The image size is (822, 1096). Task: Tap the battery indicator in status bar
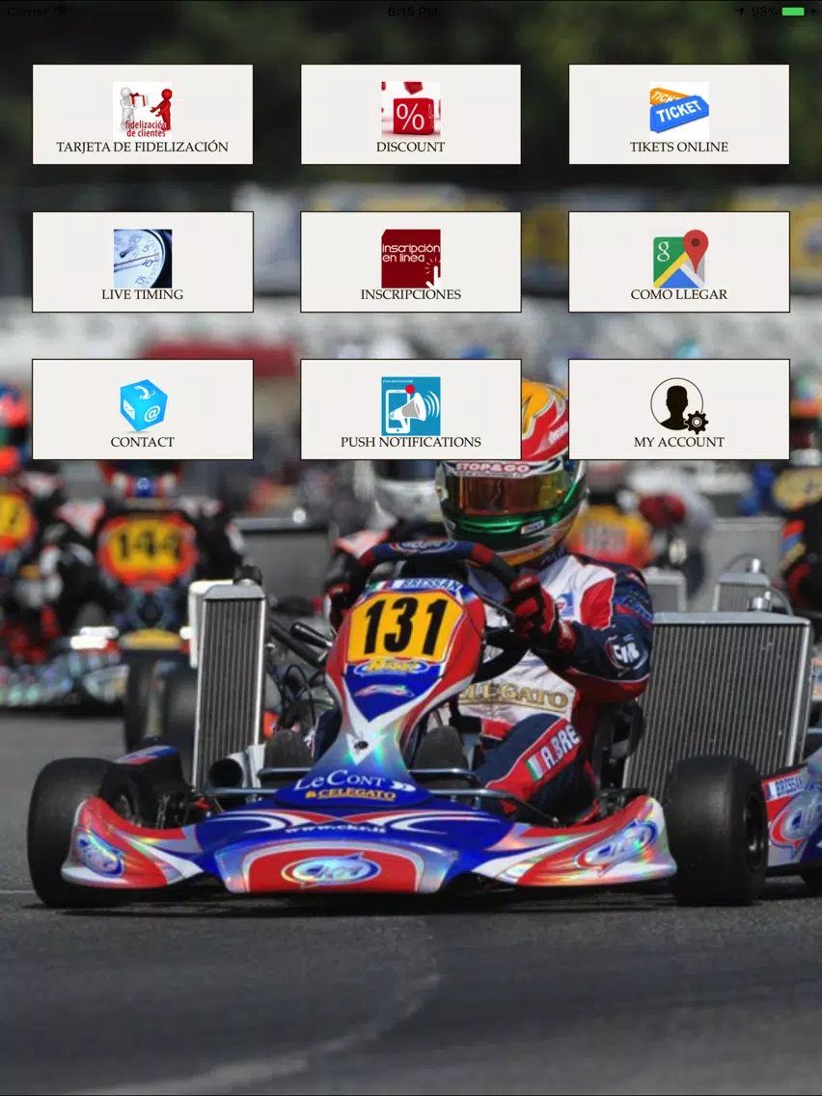tap(793, 12)
